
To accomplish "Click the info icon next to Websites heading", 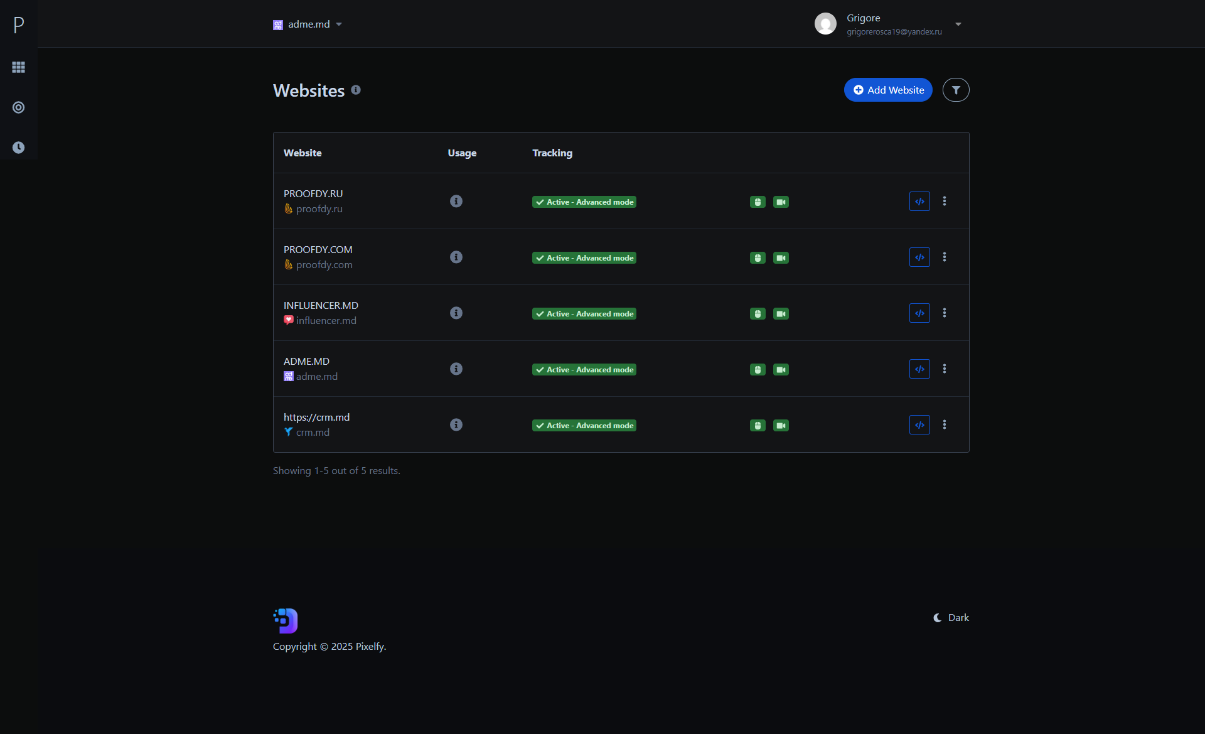I will [356, 90].
